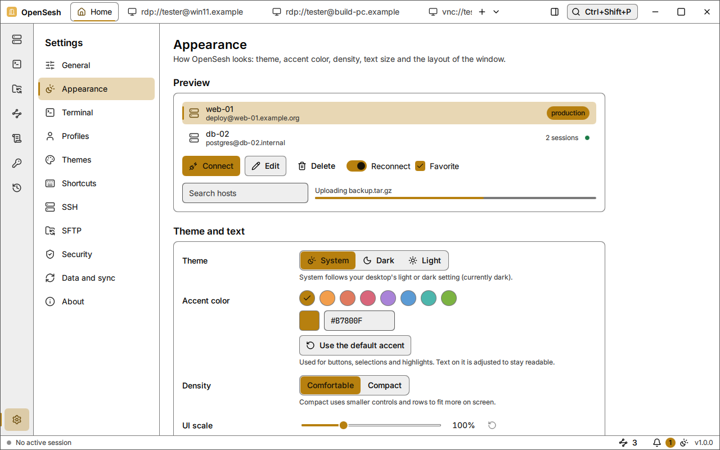The height and width of the screenshot is (450, 720).
Task: Click the theme icon in status bar
Action: pyautogui.click(x=685, y=443)
